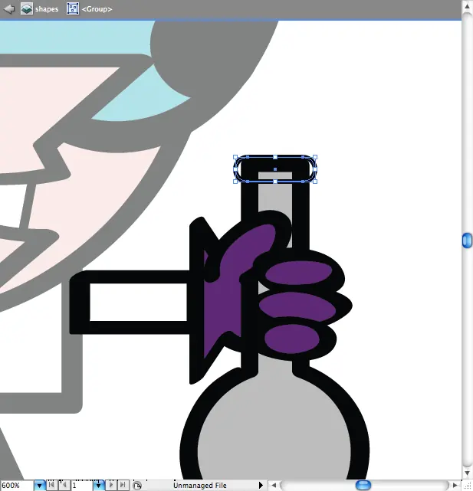
Task: Open the status bar popup arrow menu
Action: [x=261, y=486]
